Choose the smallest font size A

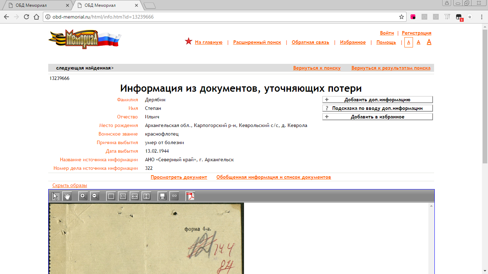(x=409, y=42)
